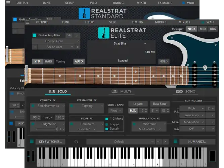The image size is (224, 168).
Task: Enable pedal Toggle checkbox
Action: (x=106, y=124)
